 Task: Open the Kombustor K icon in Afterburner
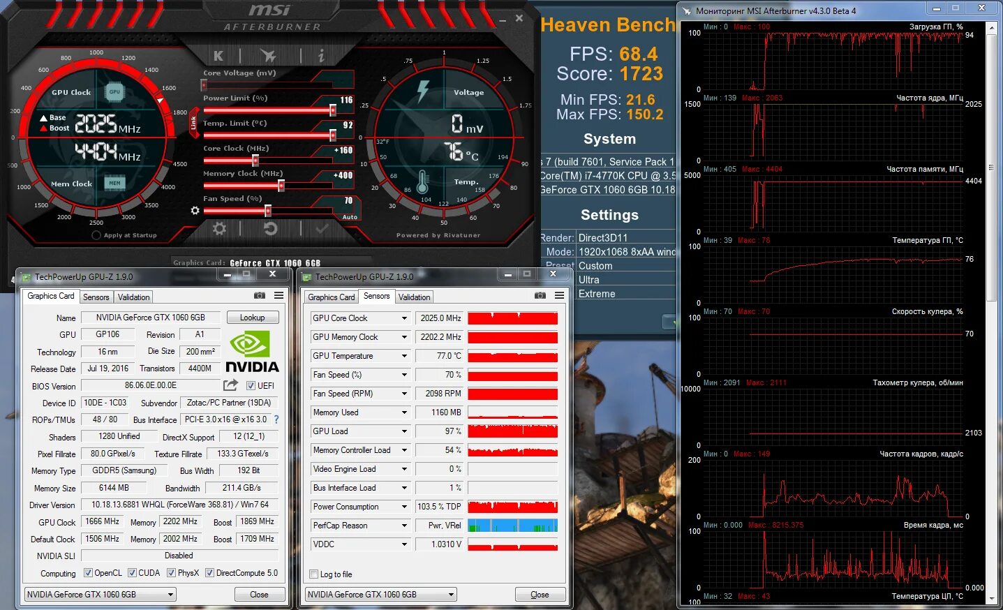pos(218,56)
